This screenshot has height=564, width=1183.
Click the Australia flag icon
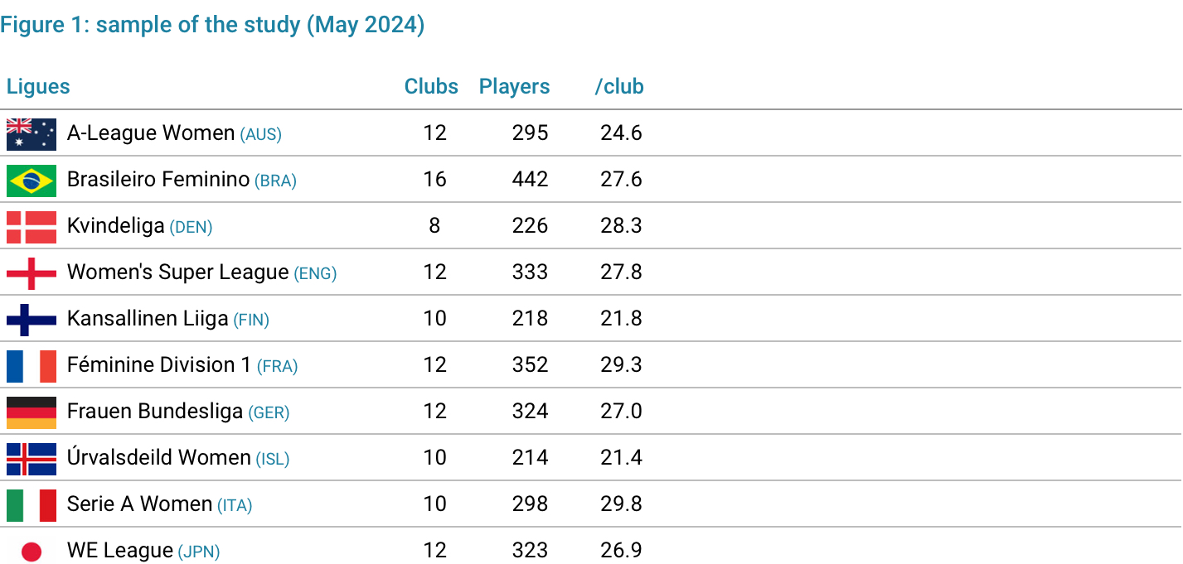pos(32,134)
